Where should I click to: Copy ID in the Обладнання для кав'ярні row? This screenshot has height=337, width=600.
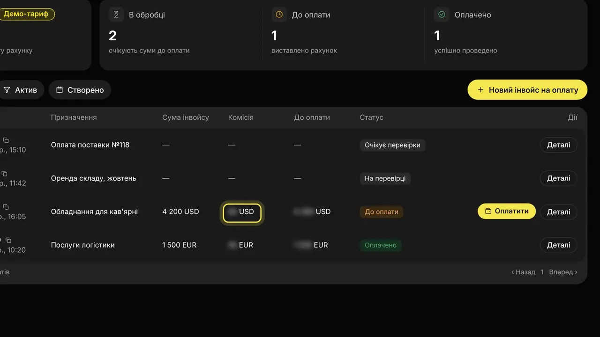[x=6, y=206]
